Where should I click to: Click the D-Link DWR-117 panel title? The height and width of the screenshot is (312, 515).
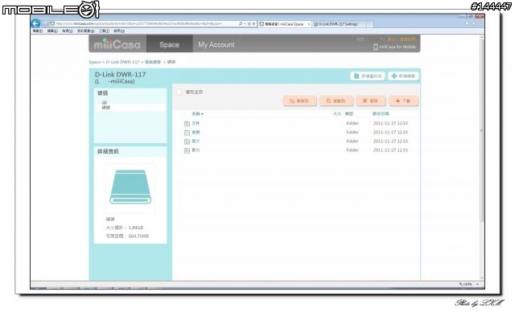coord(120,75)
